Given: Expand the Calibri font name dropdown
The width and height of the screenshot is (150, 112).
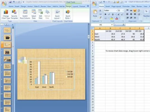Looking at the screenshot, I should [x=117, y=11].
